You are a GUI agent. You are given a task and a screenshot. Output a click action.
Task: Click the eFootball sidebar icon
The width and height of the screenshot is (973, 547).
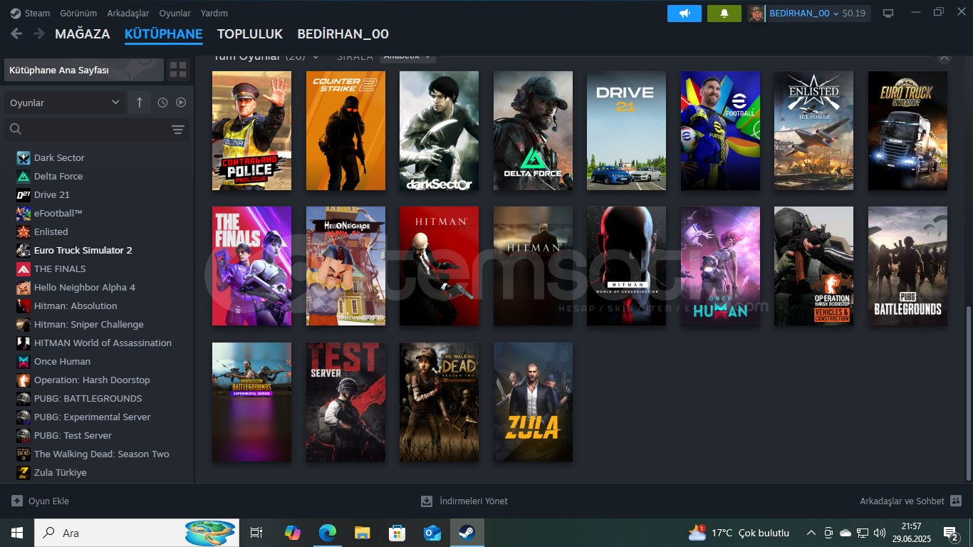(x=24, y=213)
